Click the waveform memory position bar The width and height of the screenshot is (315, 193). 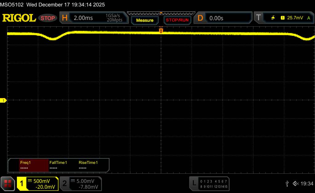click(161, 13)
